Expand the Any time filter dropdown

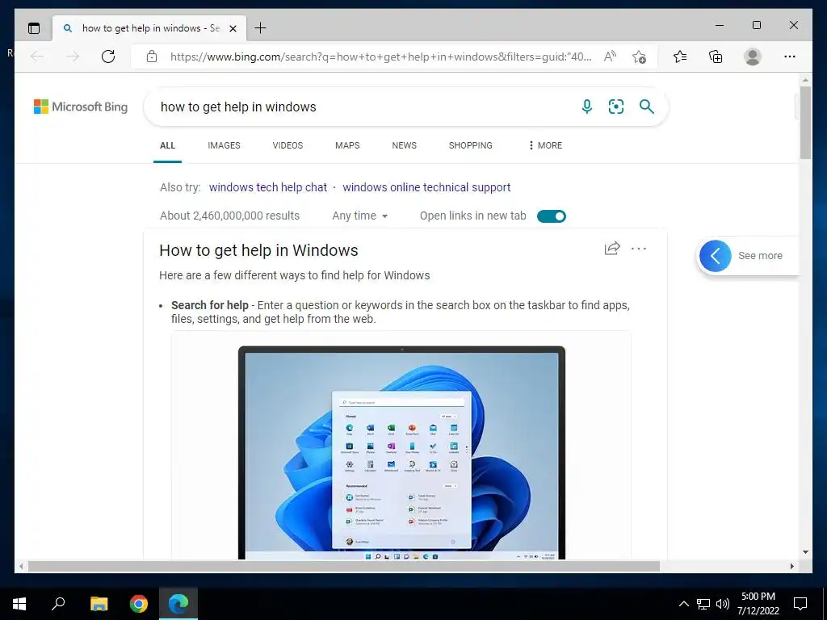359,216
